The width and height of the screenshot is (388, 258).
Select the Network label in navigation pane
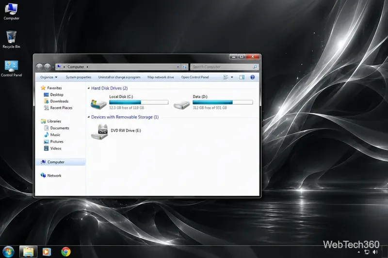click(54, 176)
